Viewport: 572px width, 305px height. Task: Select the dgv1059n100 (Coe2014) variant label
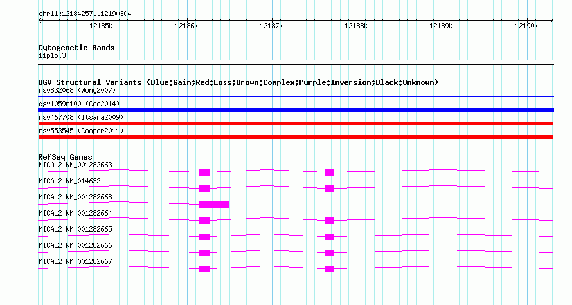79,104
